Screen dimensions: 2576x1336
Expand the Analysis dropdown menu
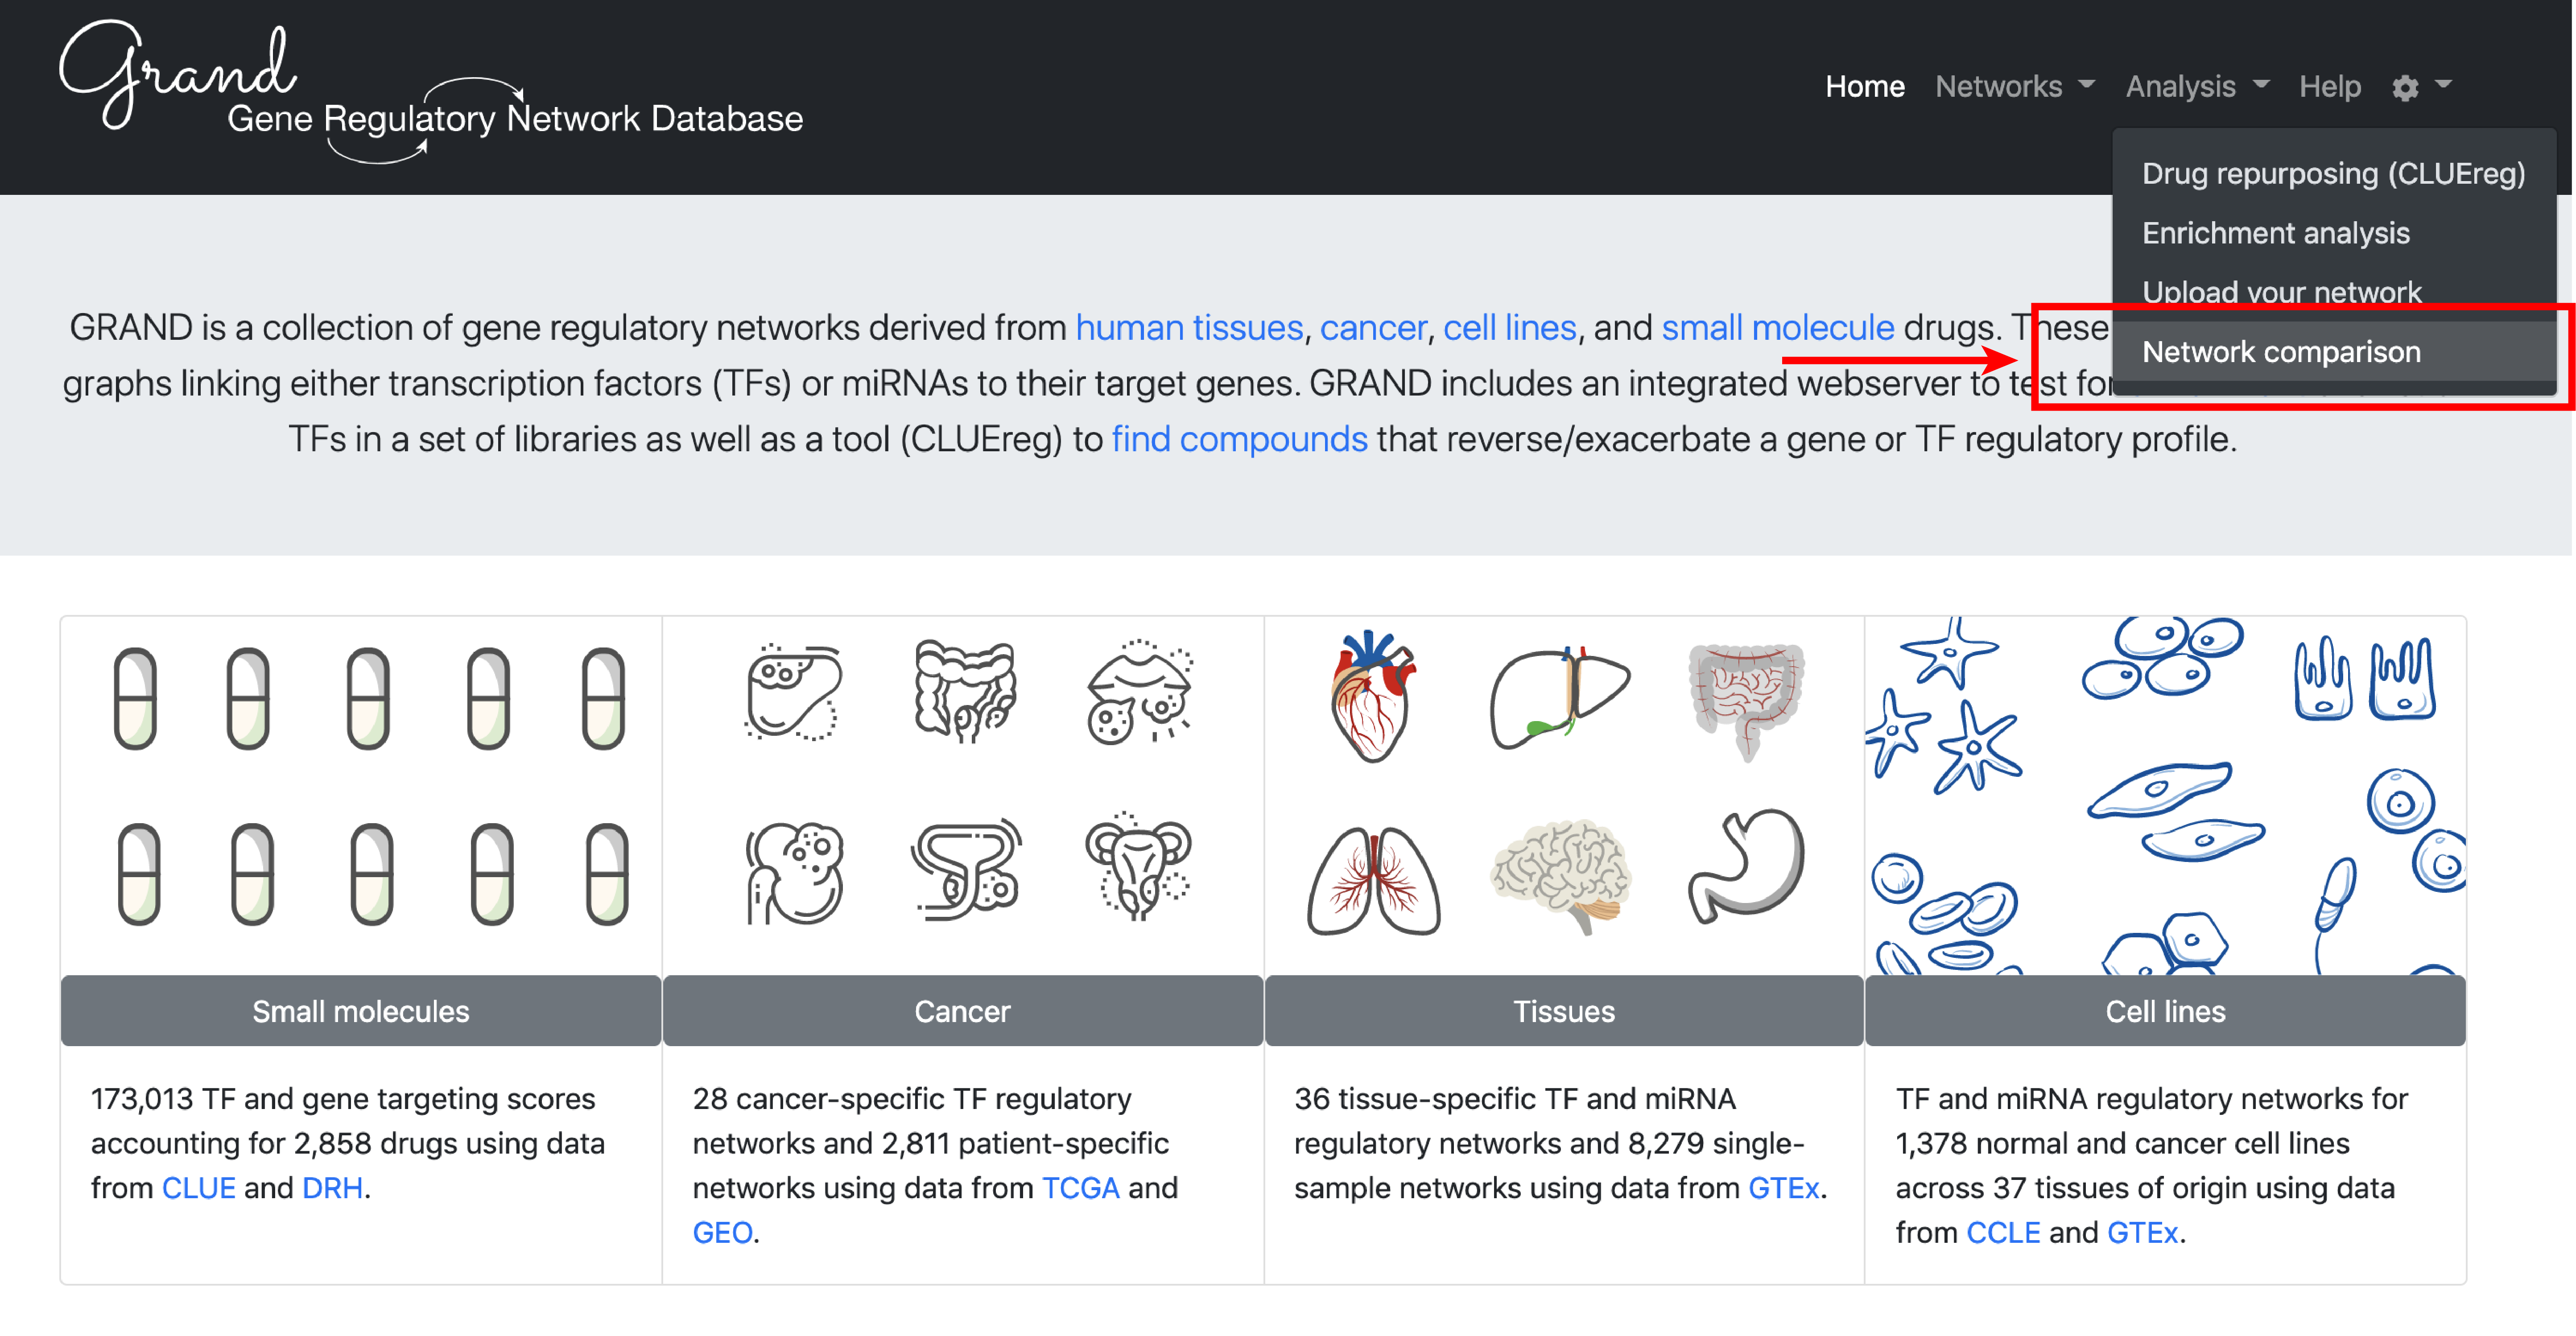[x=2197, y=87]
